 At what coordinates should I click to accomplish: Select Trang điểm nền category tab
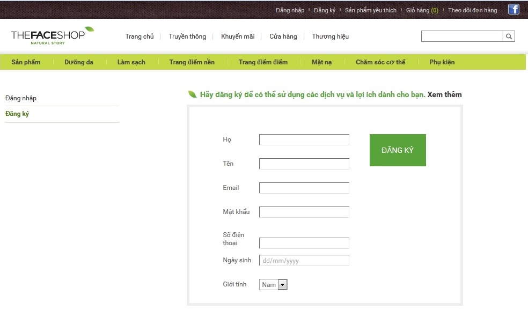point(192,62)
